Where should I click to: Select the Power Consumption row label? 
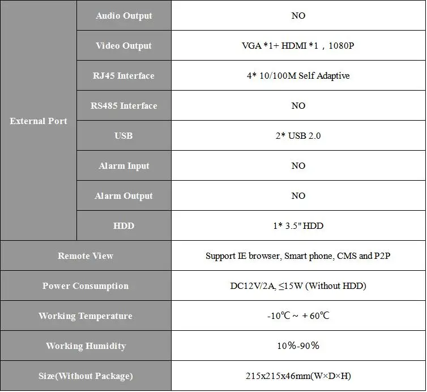point(86,286)
